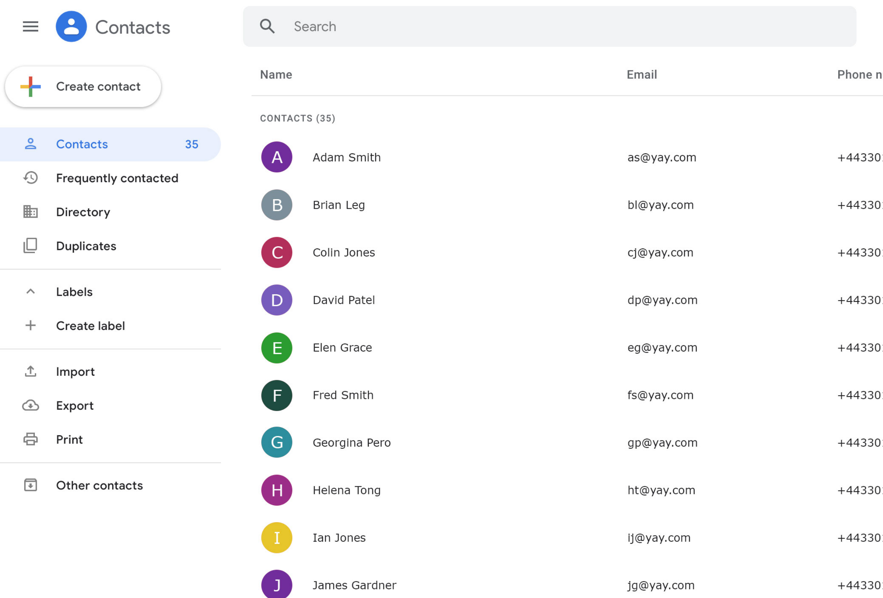Screen dimensions: 883x598
Task: Click the Contacts app logo icon
Action: point(70,26)
